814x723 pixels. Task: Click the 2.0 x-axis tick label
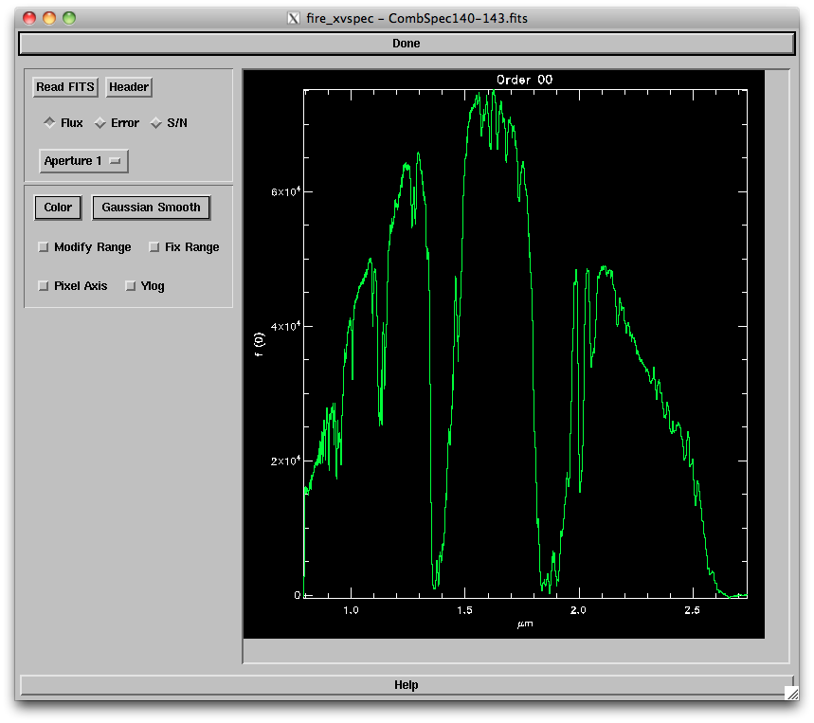(x=578, y=610)
